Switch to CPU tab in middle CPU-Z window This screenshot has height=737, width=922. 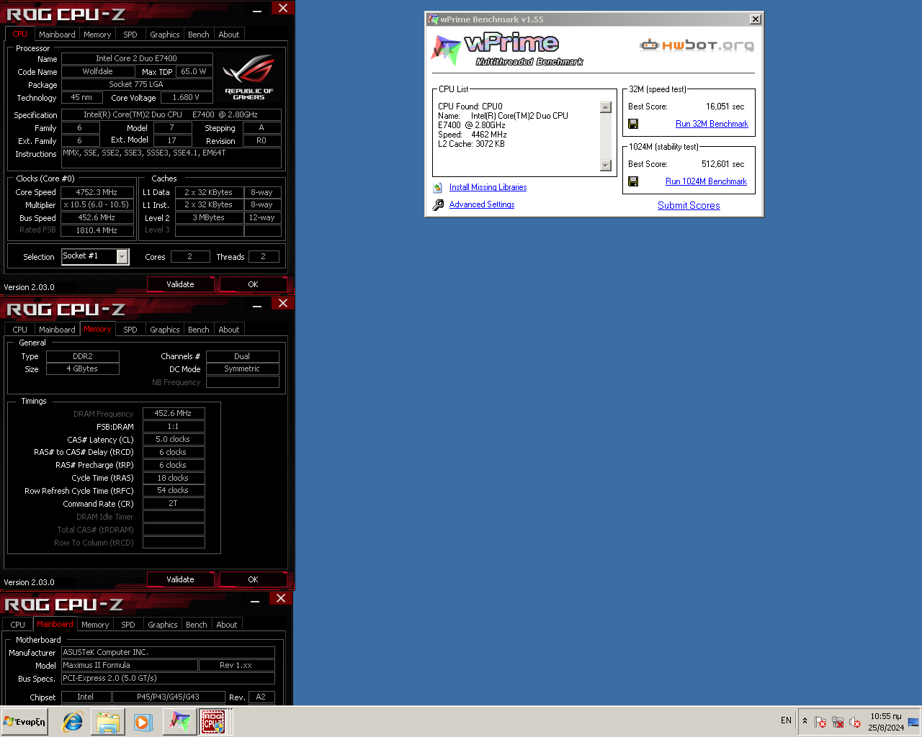pos(20,330)
